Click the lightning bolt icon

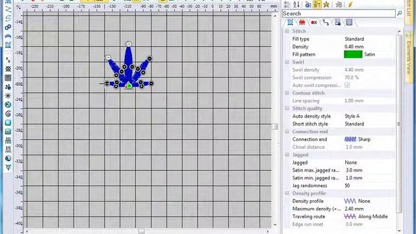click(x=350, y=5)
